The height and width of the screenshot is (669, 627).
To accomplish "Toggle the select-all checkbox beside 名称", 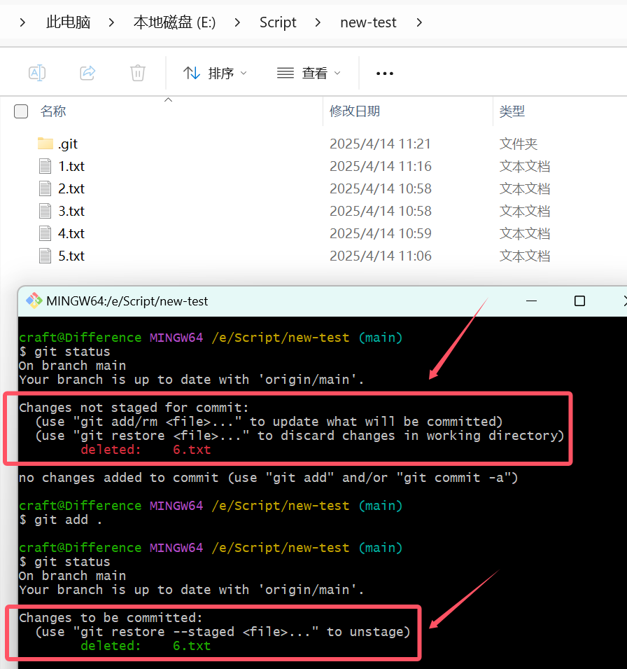I will point(21,111).
